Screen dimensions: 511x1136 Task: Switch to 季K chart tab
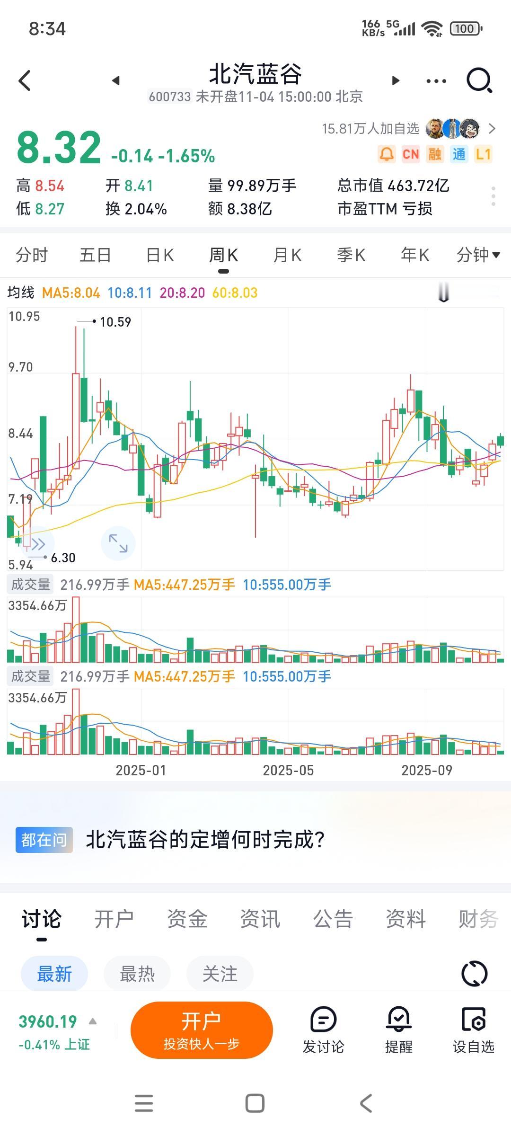pyautogui.click(x=351, y=255)
